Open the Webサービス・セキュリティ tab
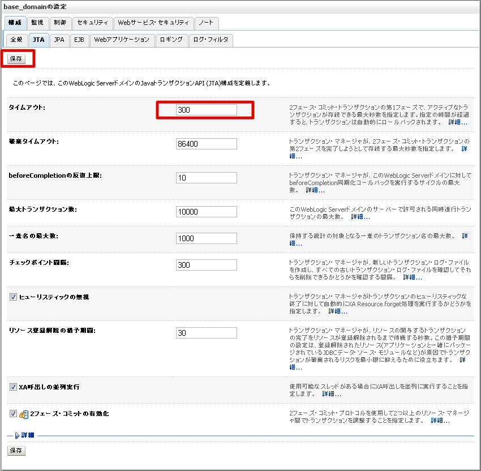Viewport: 481px width, 471px height. (153, 23)
